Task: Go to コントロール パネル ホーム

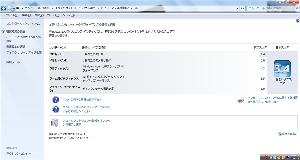Action: [23, 23]
